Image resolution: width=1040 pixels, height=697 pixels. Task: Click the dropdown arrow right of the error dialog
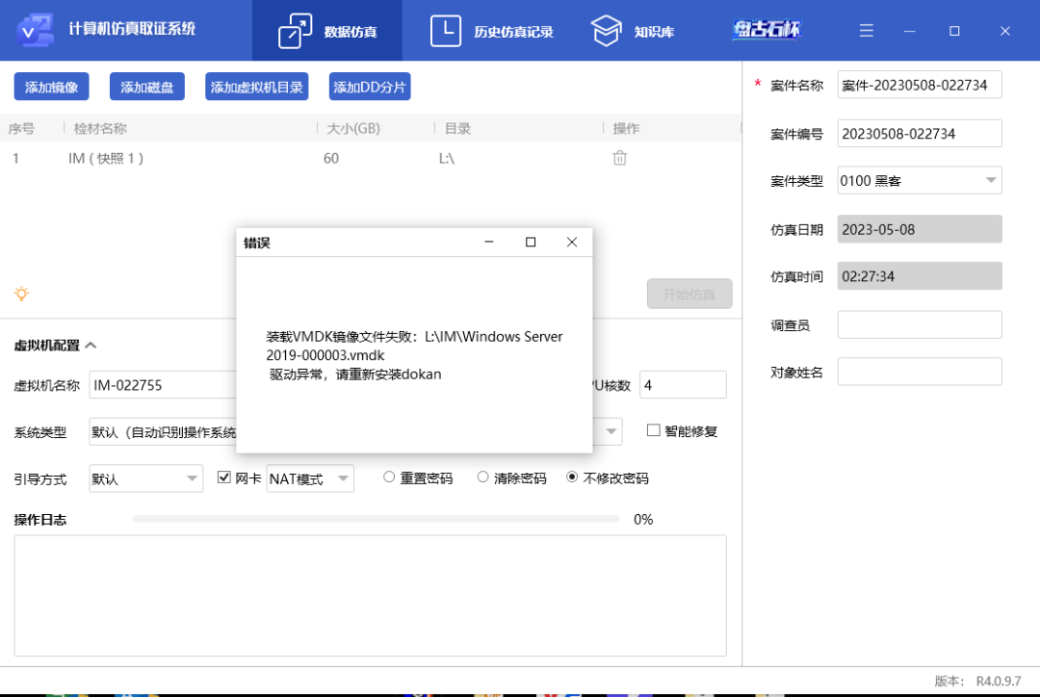(611, 431)
